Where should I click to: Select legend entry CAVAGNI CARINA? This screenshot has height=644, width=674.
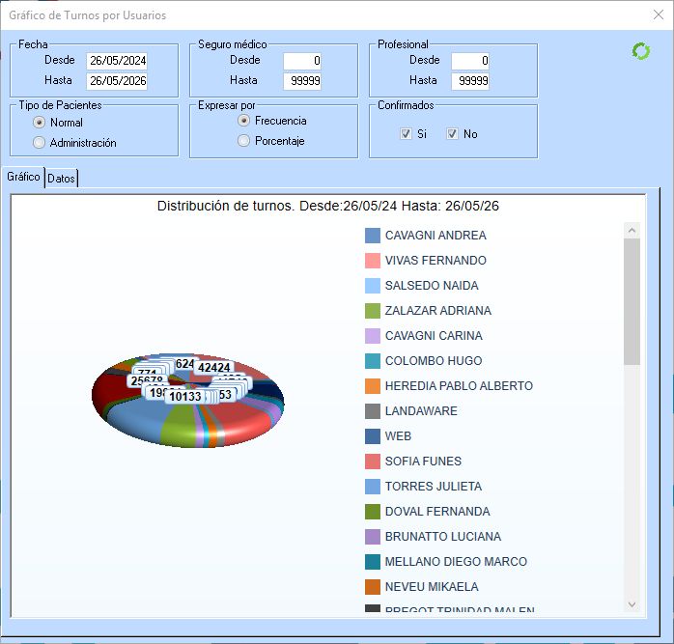(x=434, y=336)
